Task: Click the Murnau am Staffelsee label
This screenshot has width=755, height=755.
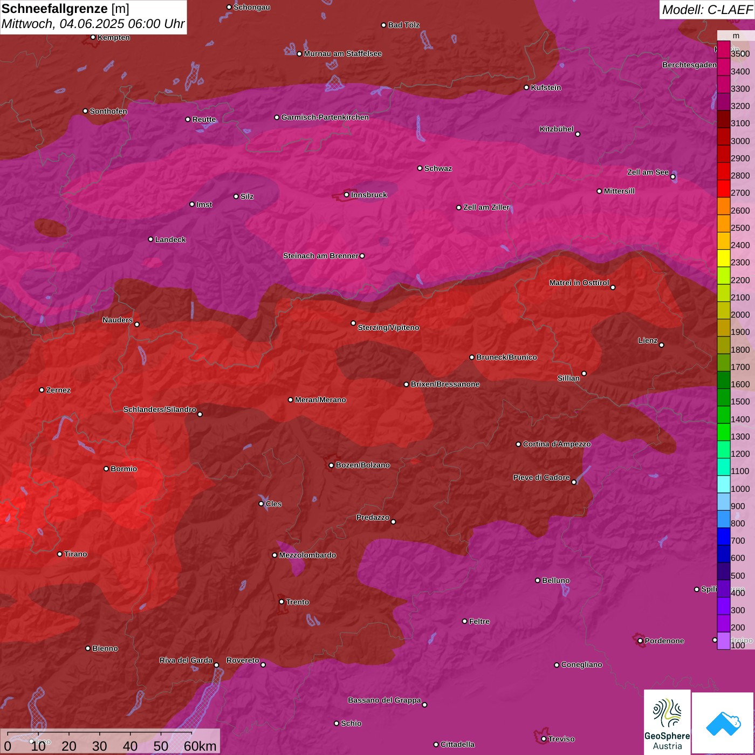Action: (x=342, y=53)
